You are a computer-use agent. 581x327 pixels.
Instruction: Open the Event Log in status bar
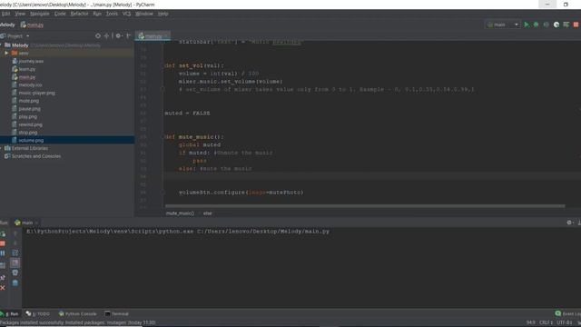(567, 314)
